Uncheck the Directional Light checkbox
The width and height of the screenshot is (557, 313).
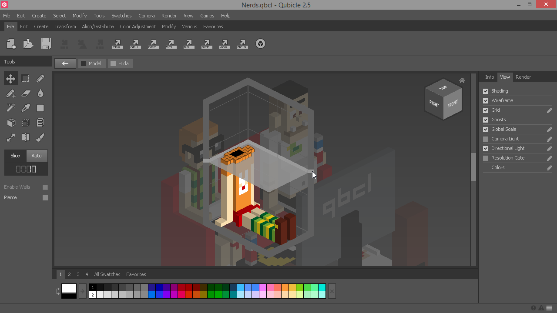pos(486,149)
